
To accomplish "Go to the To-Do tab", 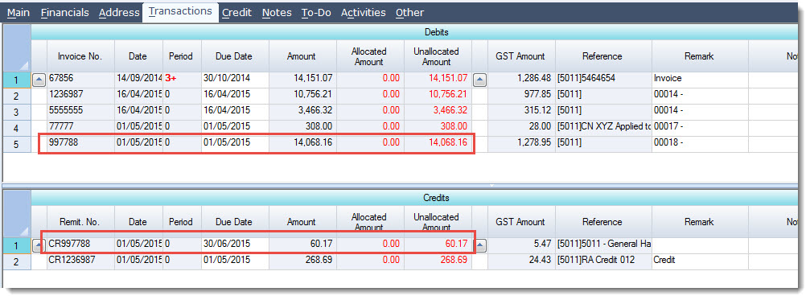I will click(x=316, y=12).
